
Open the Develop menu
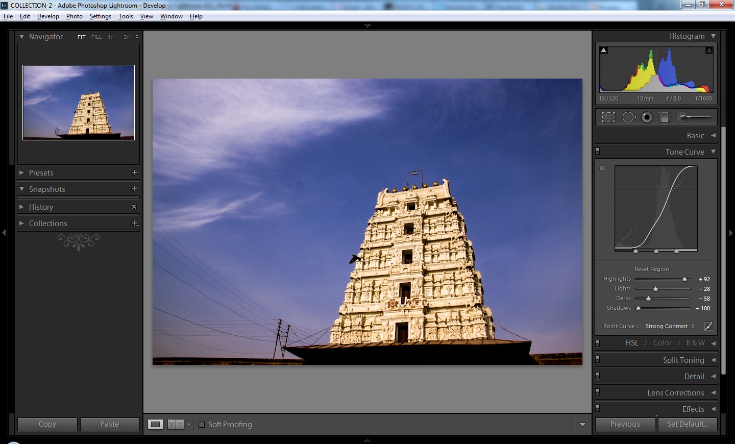tap(48, 16)
